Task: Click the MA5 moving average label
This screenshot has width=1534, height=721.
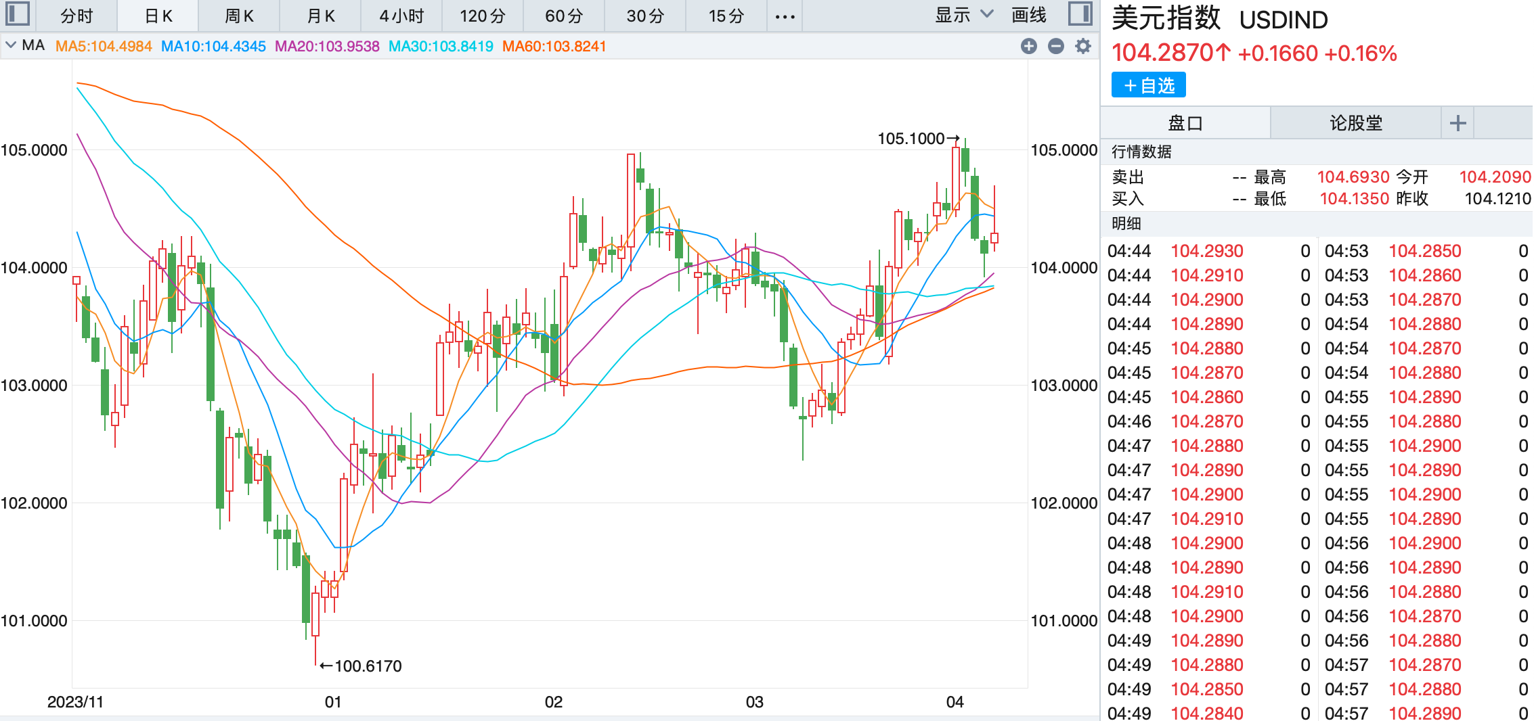Action: click(x=104, y=46)
